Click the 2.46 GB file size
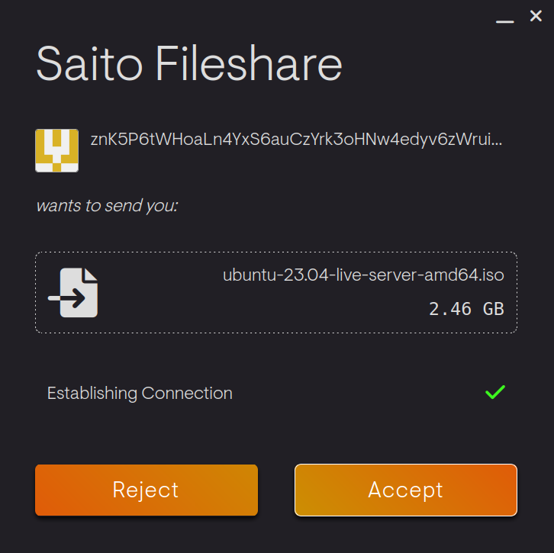Viewport: 554px width, 553px height. [x=466, y=309]
